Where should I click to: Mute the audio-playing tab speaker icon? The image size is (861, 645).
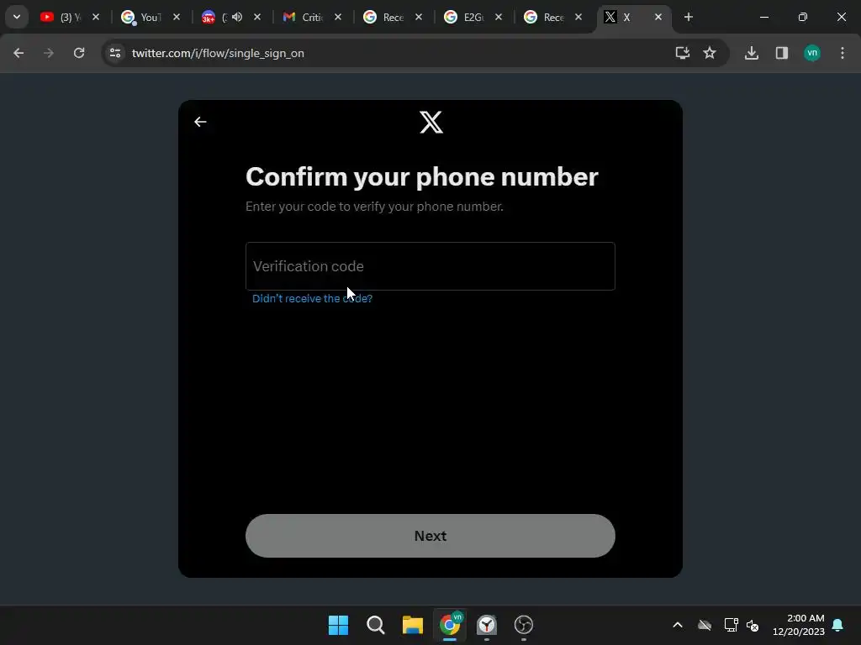237,17
